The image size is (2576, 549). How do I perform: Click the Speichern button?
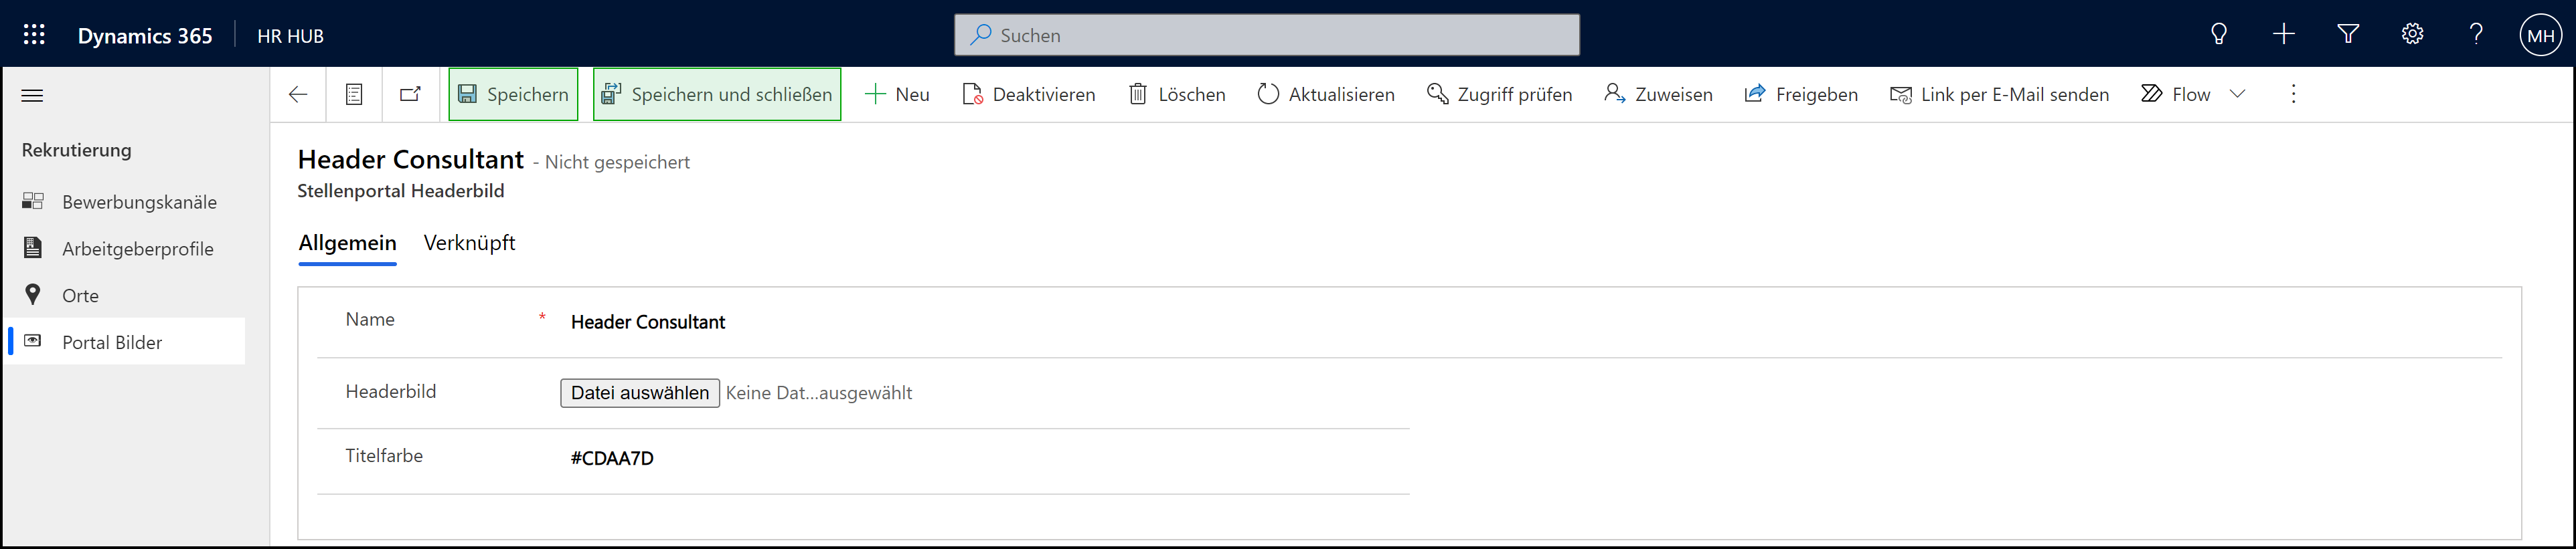(x=513, y=95)
